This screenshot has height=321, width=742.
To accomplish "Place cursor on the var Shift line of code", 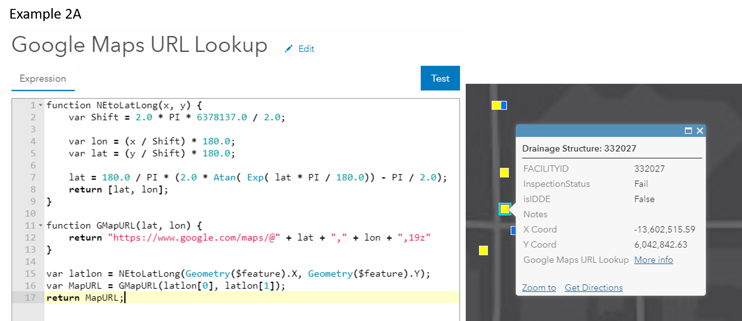I will point(177,117).
